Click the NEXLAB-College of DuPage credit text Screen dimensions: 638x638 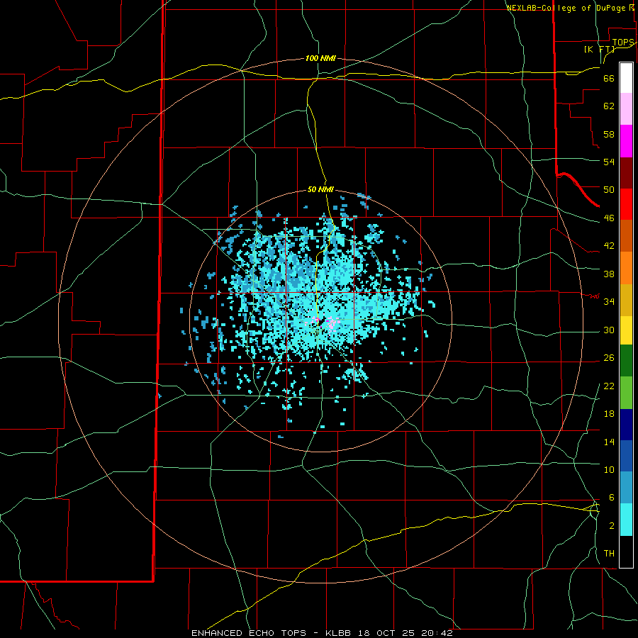[566, 8]
